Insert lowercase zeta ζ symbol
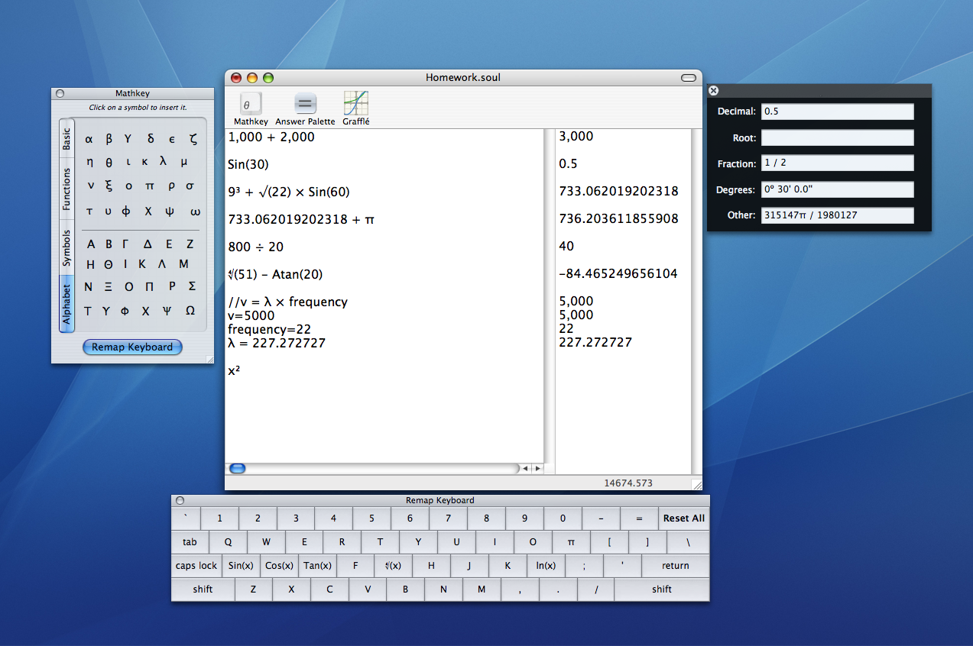The width and height of the screenshot is (973, 646). coord(193,139)
